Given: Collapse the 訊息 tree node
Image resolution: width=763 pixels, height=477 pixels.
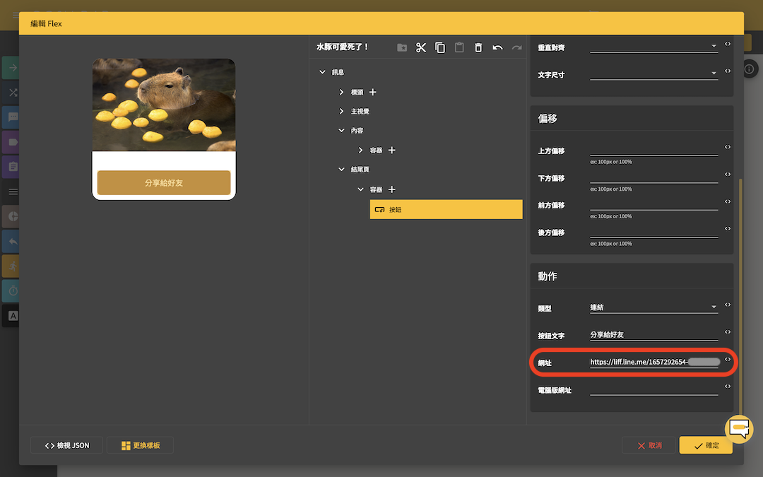Looking at the screenshot, I should pos(322,72).
